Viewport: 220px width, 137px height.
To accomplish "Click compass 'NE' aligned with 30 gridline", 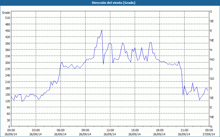I will (x=212, y=117).
